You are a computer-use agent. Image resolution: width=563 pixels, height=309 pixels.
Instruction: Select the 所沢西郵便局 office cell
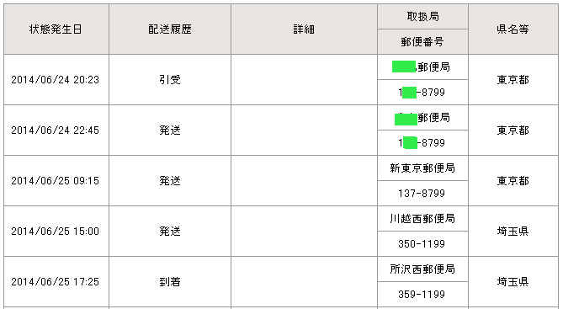click(x=422, y=269)
